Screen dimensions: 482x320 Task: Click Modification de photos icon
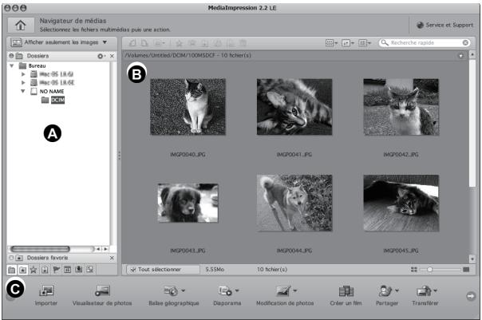coord(282,290)
